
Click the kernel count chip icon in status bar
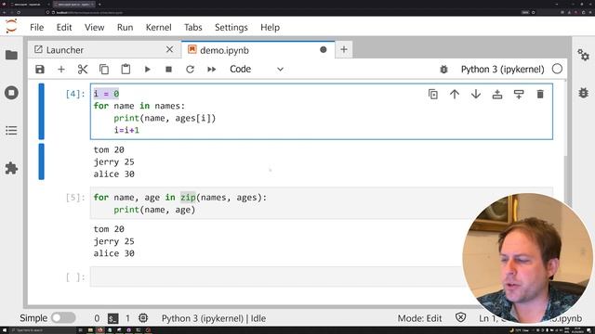click(143, 318)
